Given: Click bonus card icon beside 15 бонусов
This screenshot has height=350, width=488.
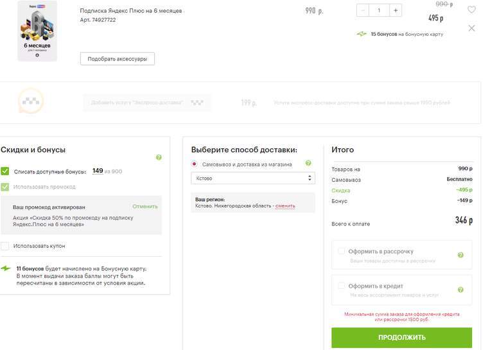Looking at the screenshot, I should pos(362,34).
